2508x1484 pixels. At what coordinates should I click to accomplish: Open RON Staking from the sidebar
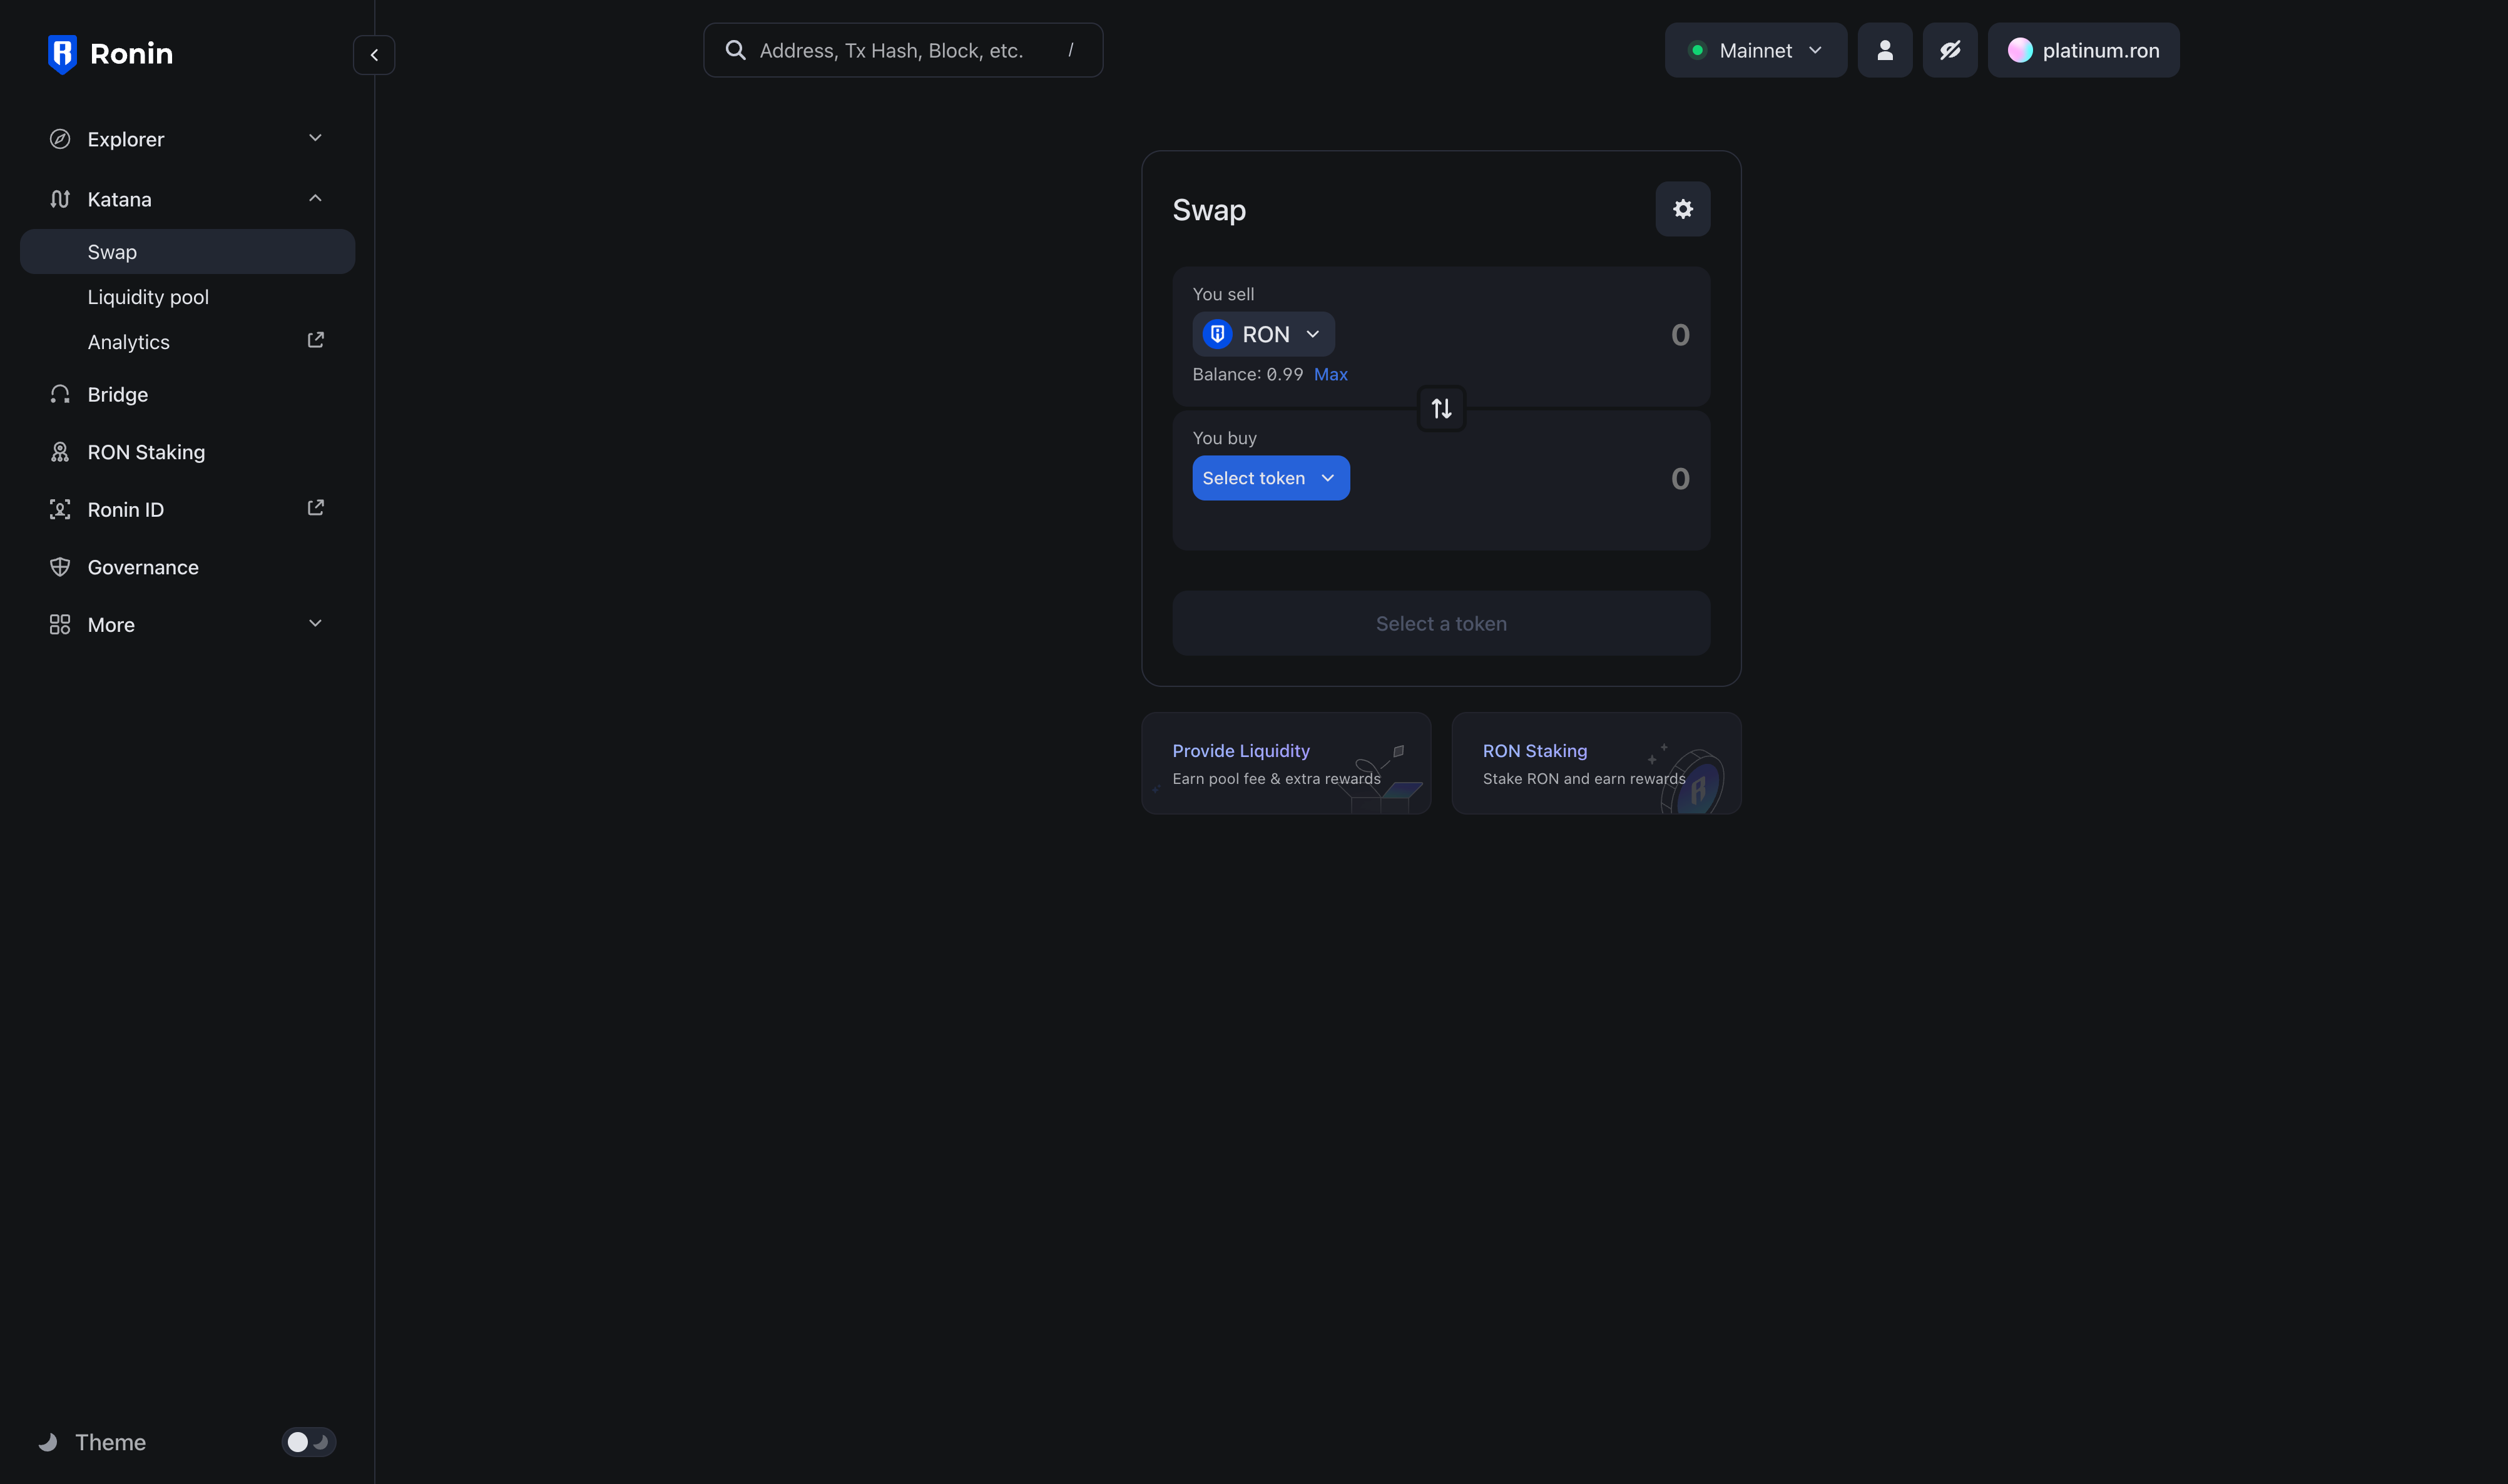[146, 452]
